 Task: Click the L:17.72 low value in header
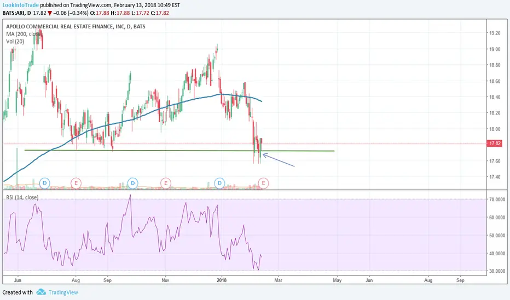[x=140, y=13]
